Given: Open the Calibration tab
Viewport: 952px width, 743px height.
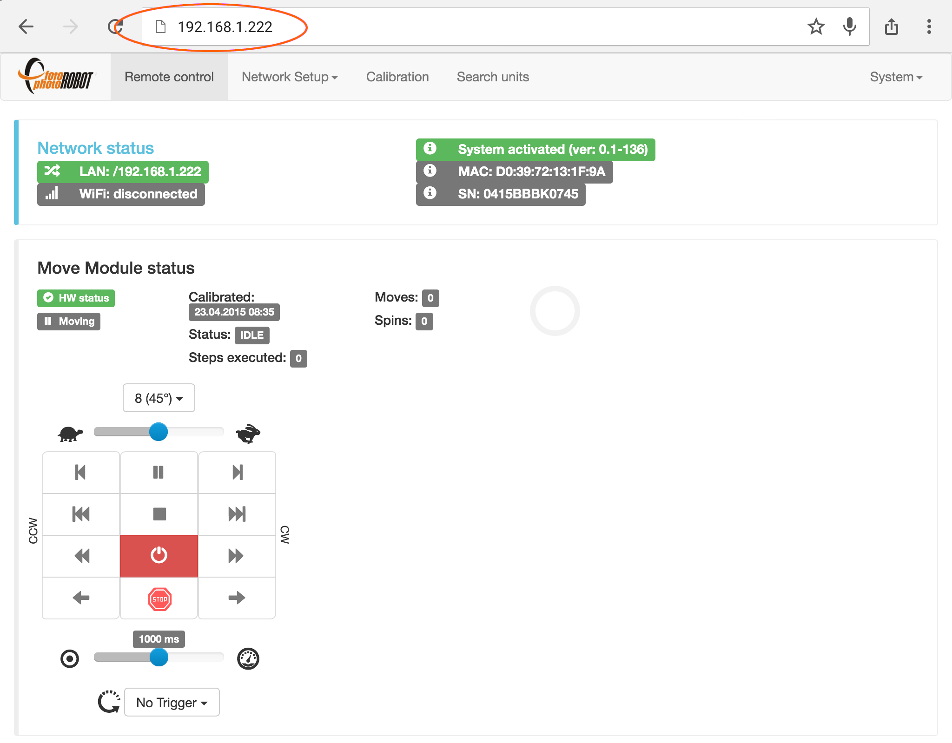Looking at the screenshot, I should (x=397, y=77).
